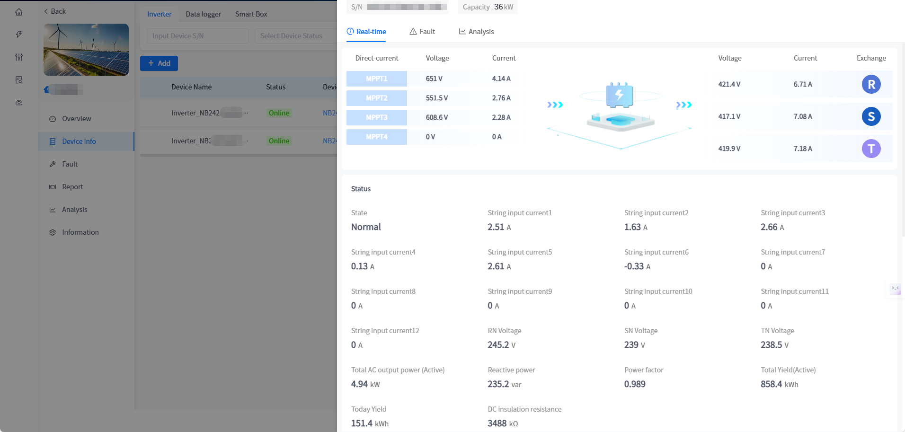
Task: Click the floating widget on right edge
Action: coord(895,289)
